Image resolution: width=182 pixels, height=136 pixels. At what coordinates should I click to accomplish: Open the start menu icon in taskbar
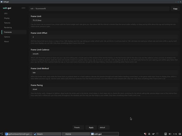point(2,134)
